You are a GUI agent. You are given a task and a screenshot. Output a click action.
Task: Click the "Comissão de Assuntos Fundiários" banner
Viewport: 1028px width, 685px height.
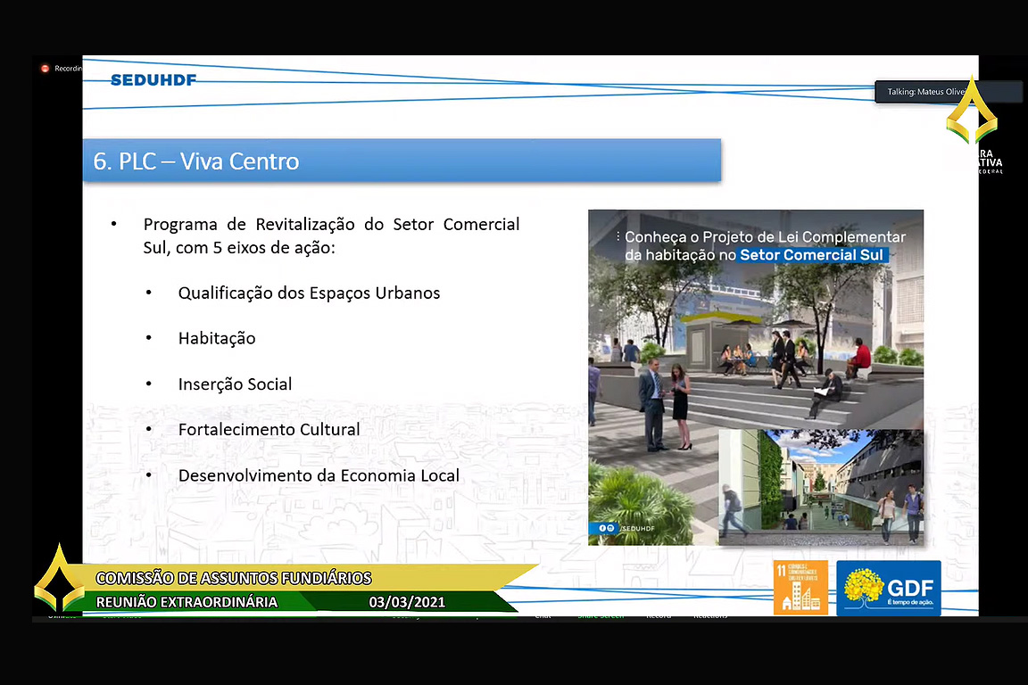tap(234, 579)
